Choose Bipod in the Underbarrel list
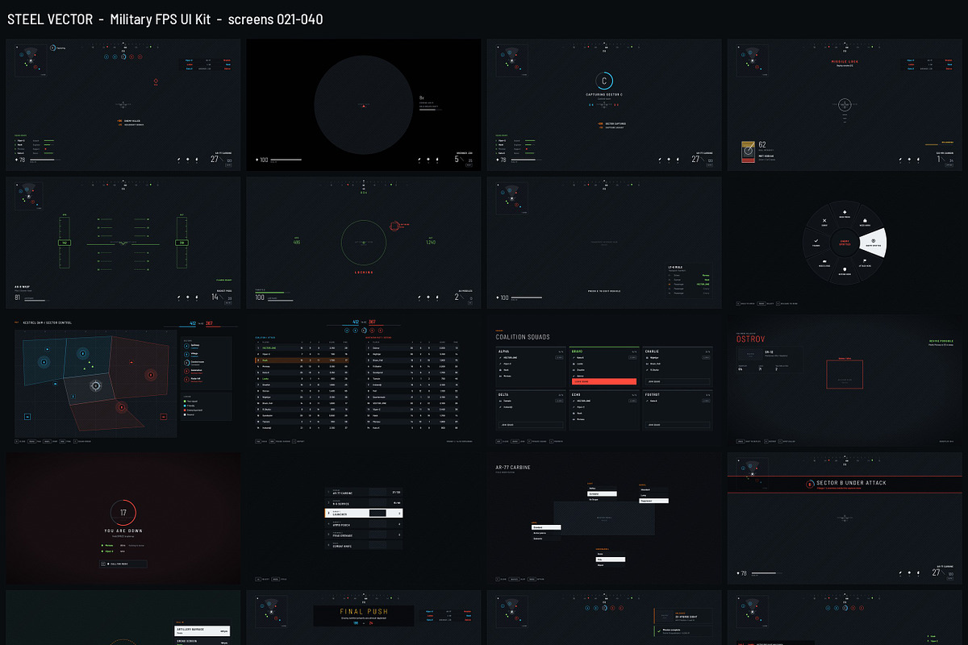The width and height of the screenshot is (968, 645). 611,565
